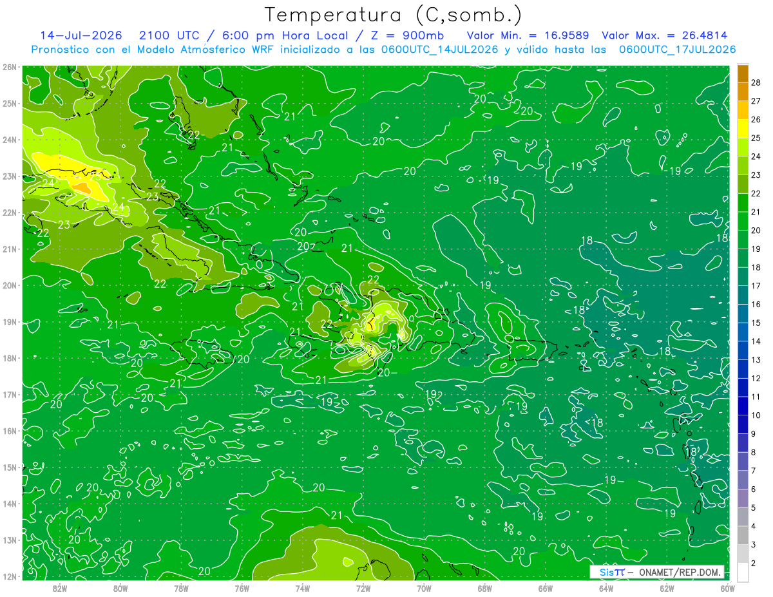This screenshot has height=597, width=773.
Task: Click the 22N latitude axis label
Action: click(x=9, y=213)
